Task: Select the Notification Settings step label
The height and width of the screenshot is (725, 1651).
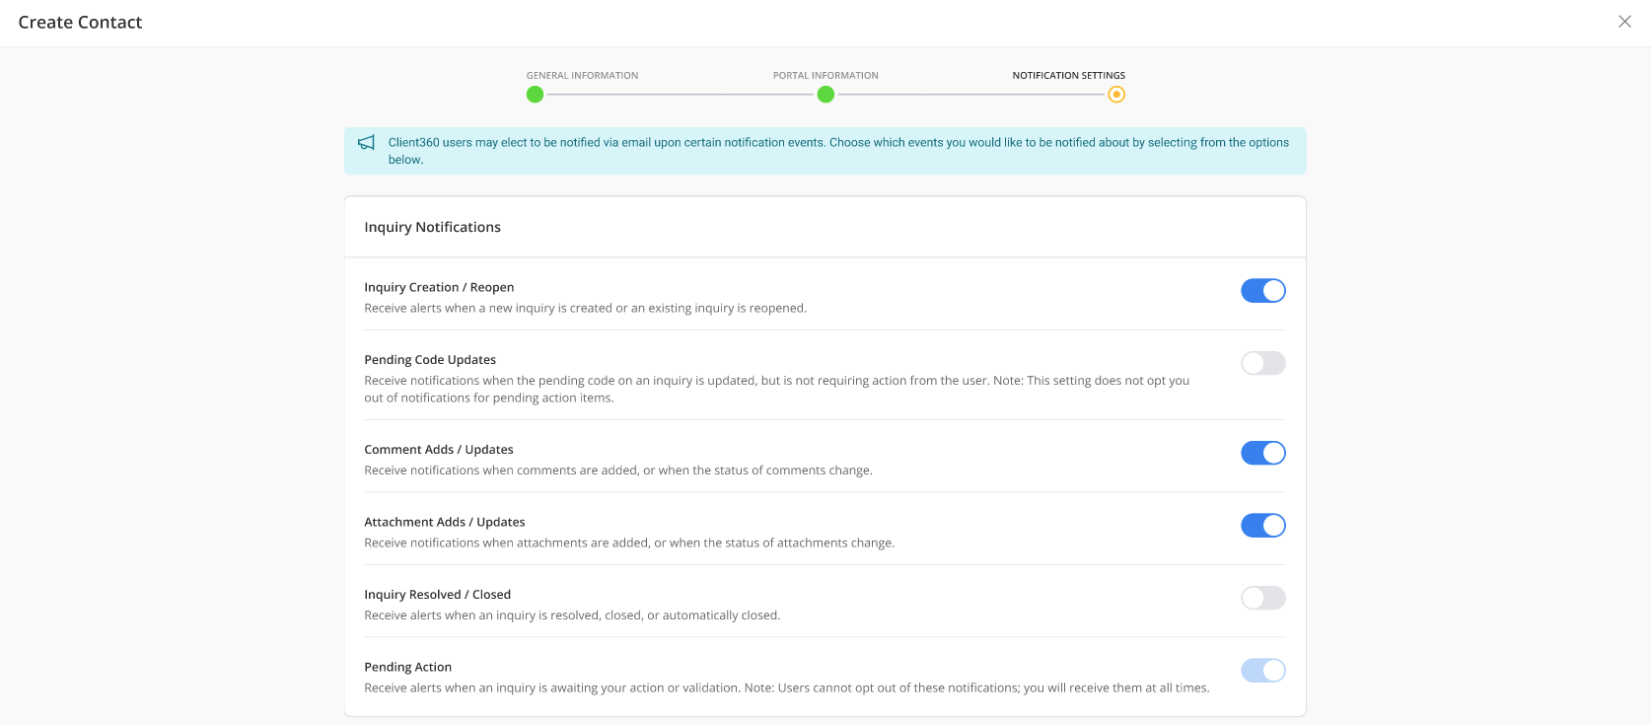Action: [x=1068, y=75]
